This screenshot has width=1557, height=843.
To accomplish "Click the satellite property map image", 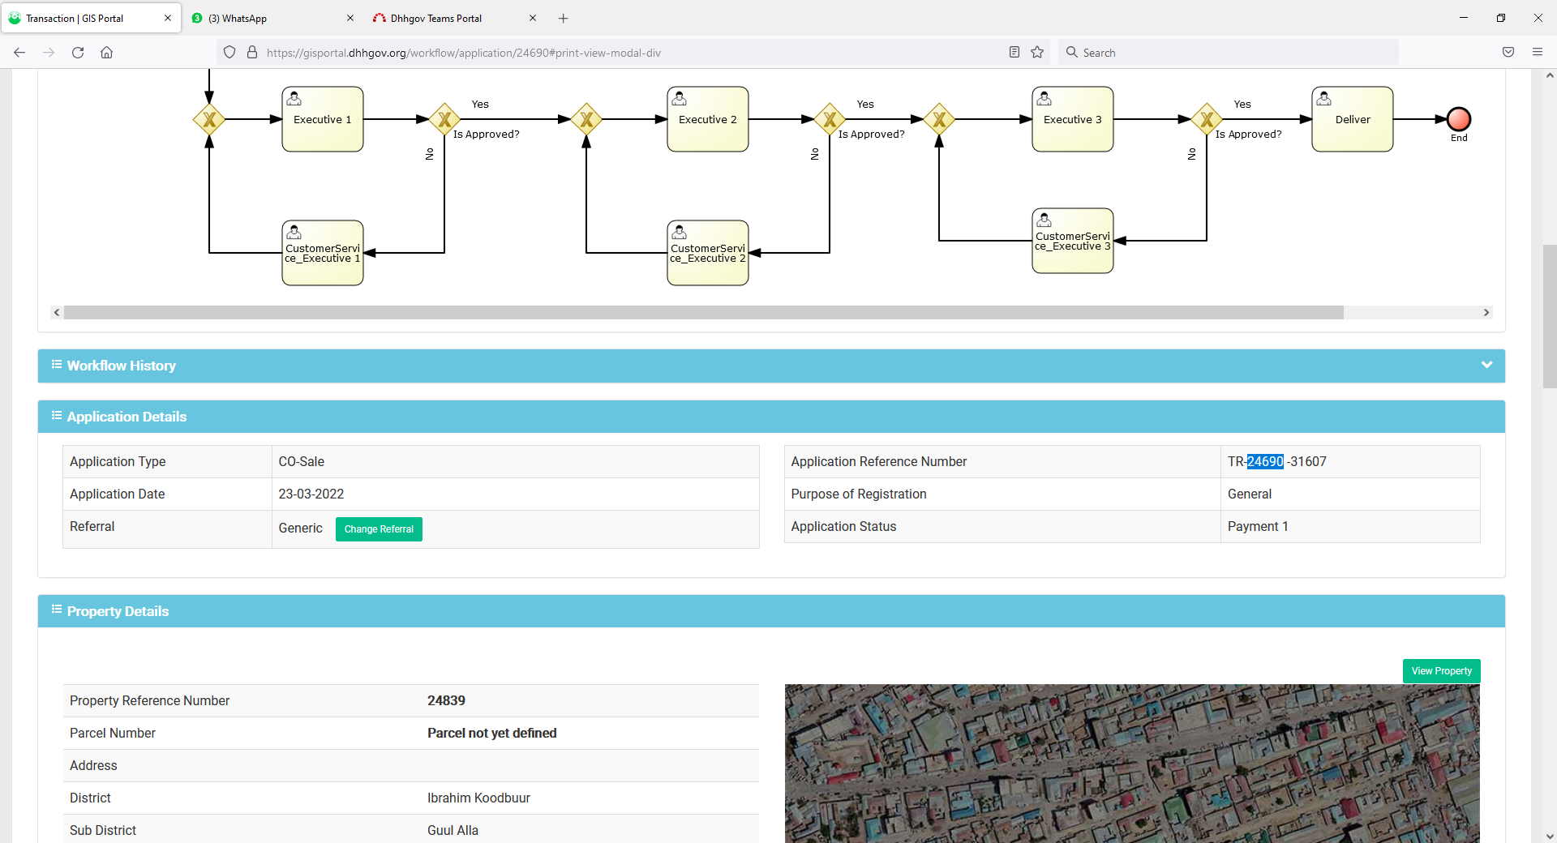I will pos(1132,764).
